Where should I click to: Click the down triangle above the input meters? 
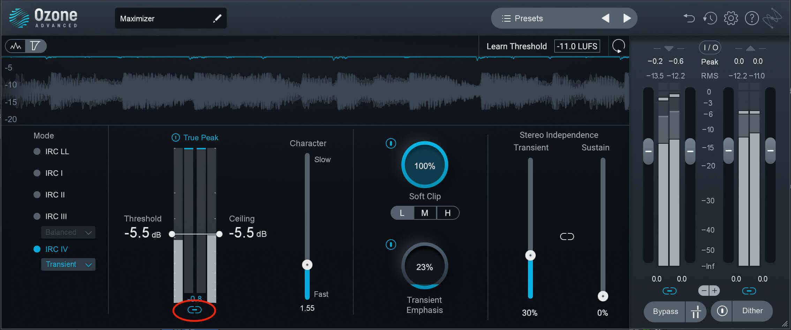[x=669, y=48]
